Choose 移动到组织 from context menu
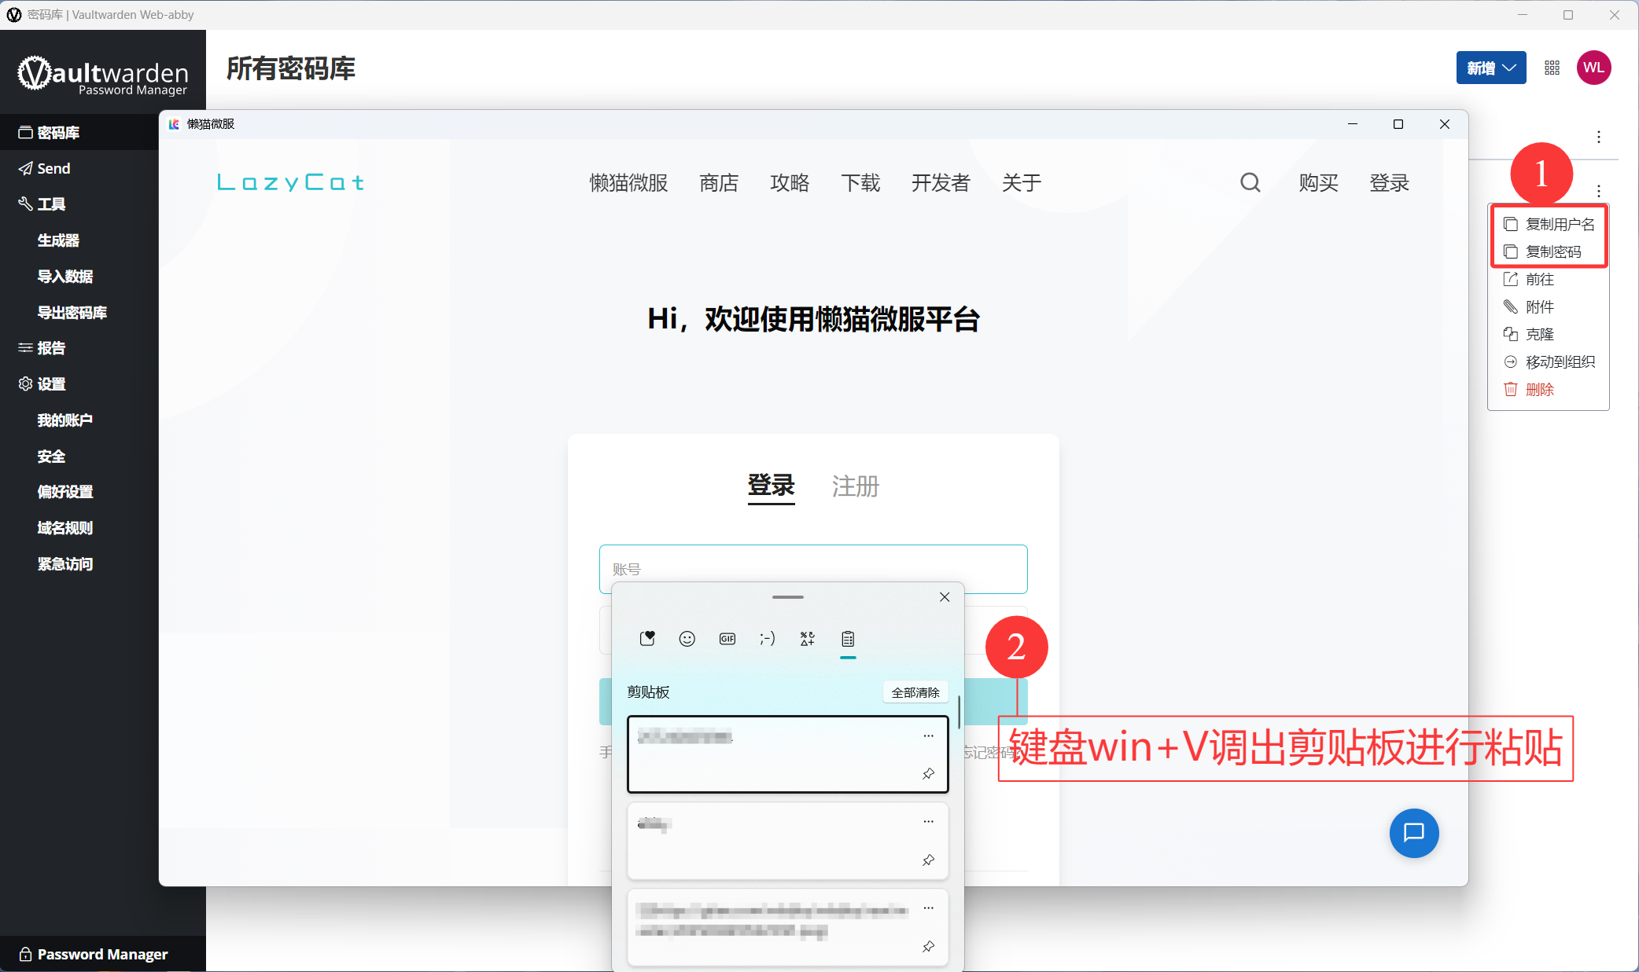 point(1549,361)
